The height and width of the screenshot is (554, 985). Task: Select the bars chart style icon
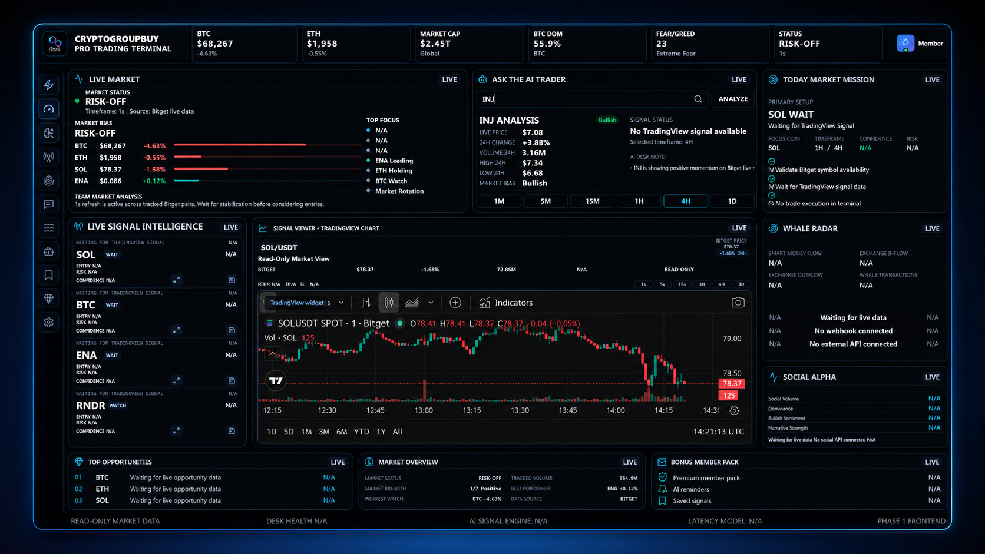pos(366,303)
